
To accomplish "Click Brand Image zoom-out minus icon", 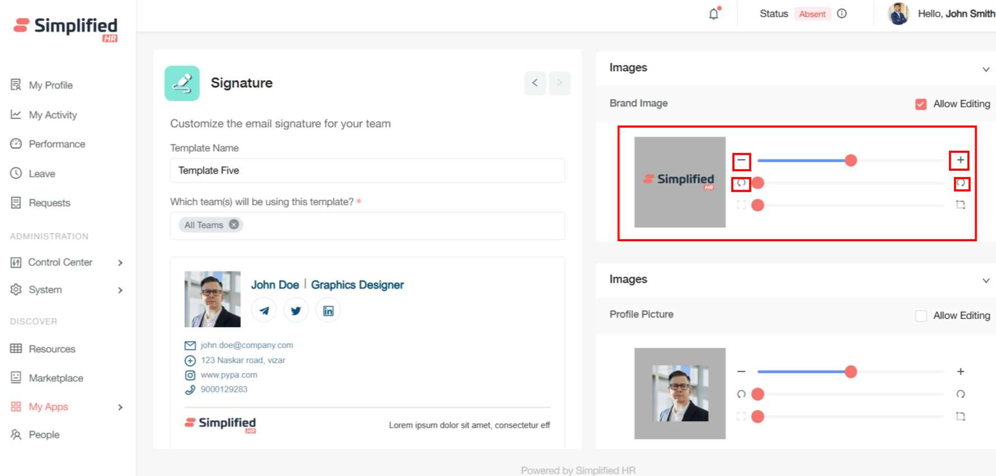I will pos(741,161).
